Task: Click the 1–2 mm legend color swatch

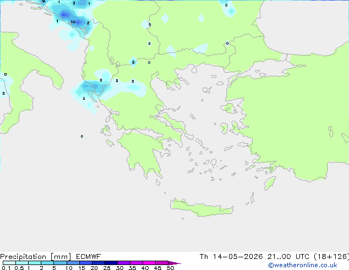Action: [35, 263]
